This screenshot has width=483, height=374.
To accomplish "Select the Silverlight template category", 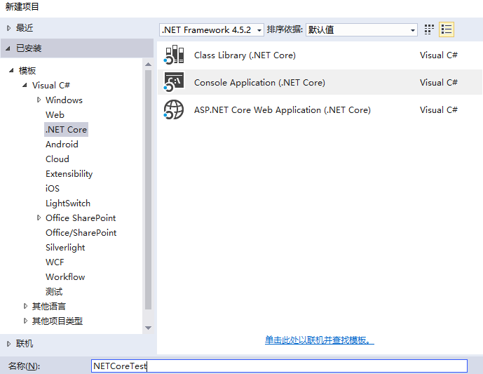I will (65, 248).
